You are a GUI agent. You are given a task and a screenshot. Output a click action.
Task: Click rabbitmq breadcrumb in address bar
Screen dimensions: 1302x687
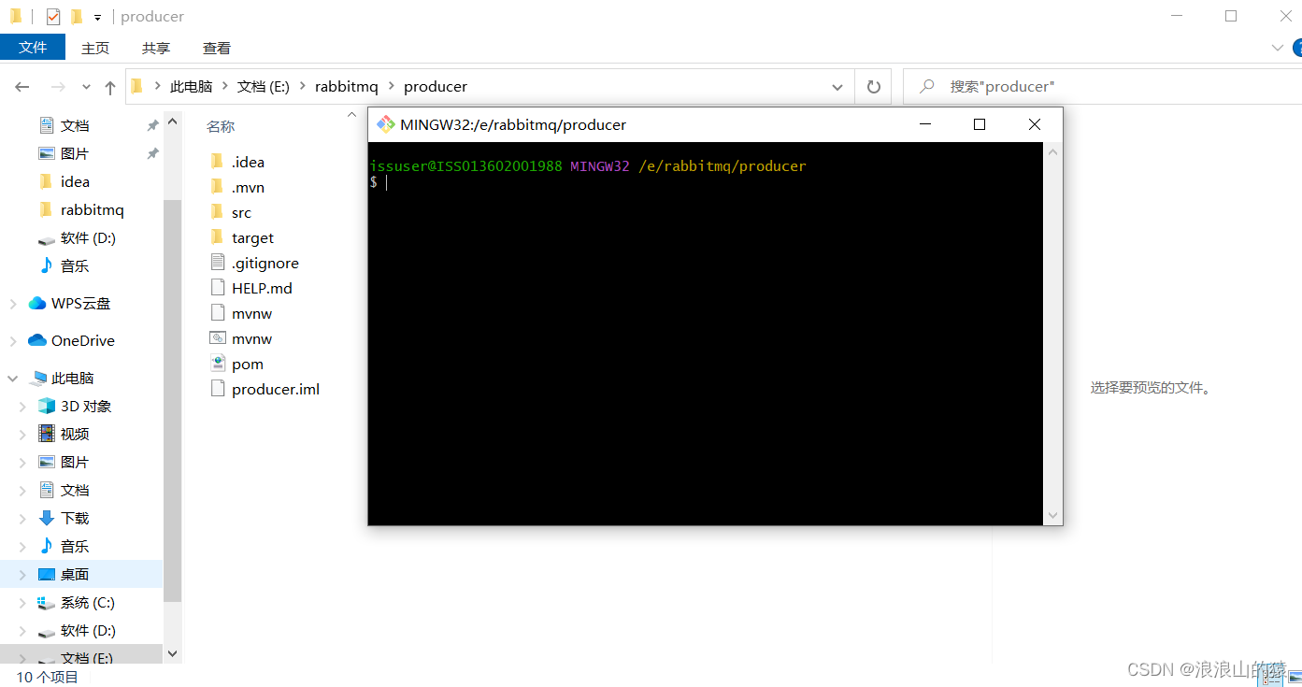347,86
